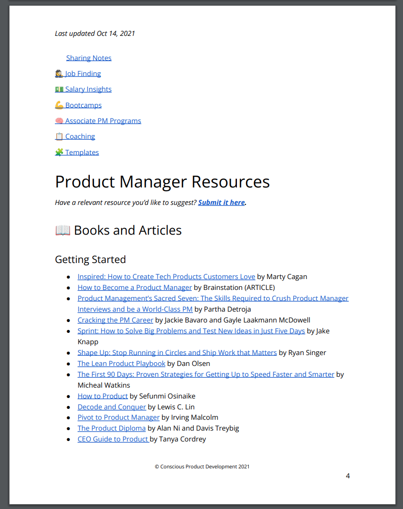This screenshot has width=403, height=509.
Task: Click the author text Lewis C. Lin
Action: 175,407
